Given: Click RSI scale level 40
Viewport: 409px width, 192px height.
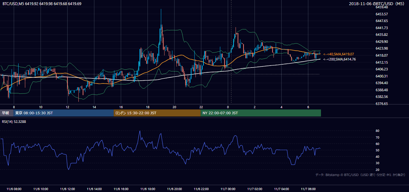Looking at the screenshot, I should click(x=377, y=156).
